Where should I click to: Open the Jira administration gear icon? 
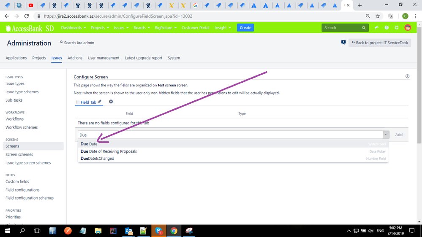[x=396, y=28]
